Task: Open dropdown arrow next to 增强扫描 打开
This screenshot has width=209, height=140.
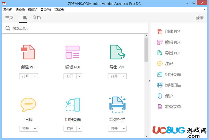Action: 124,129
